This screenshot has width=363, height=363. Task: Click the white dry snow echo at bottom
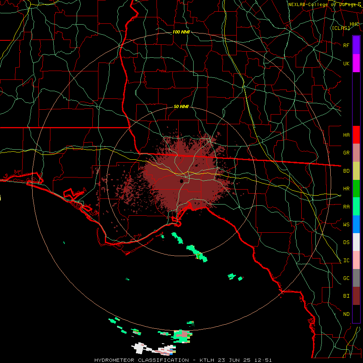coord(140,348)
